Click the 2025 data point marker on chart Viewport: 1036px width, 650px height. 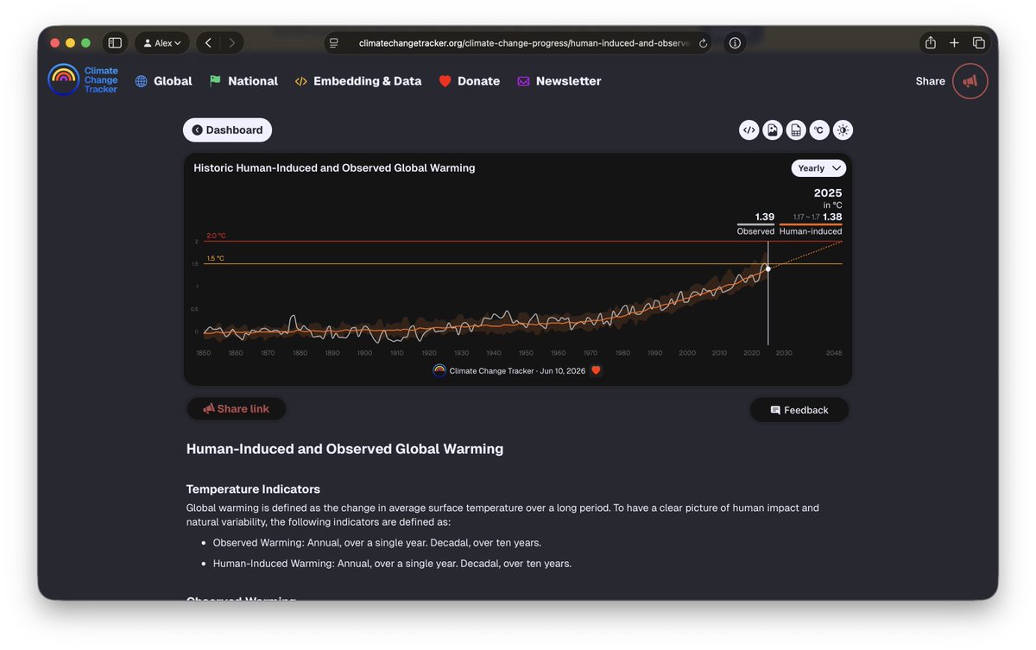768,269
